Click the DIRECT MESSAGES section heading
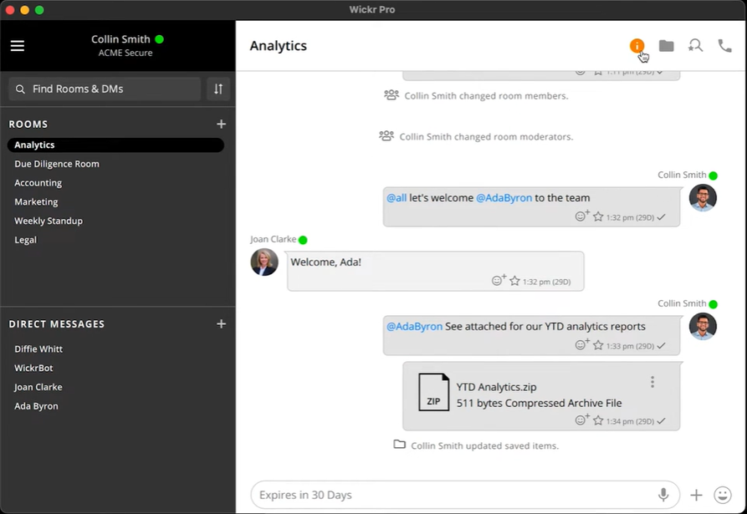This screenshot has height=514, width=747. point(57,324)
